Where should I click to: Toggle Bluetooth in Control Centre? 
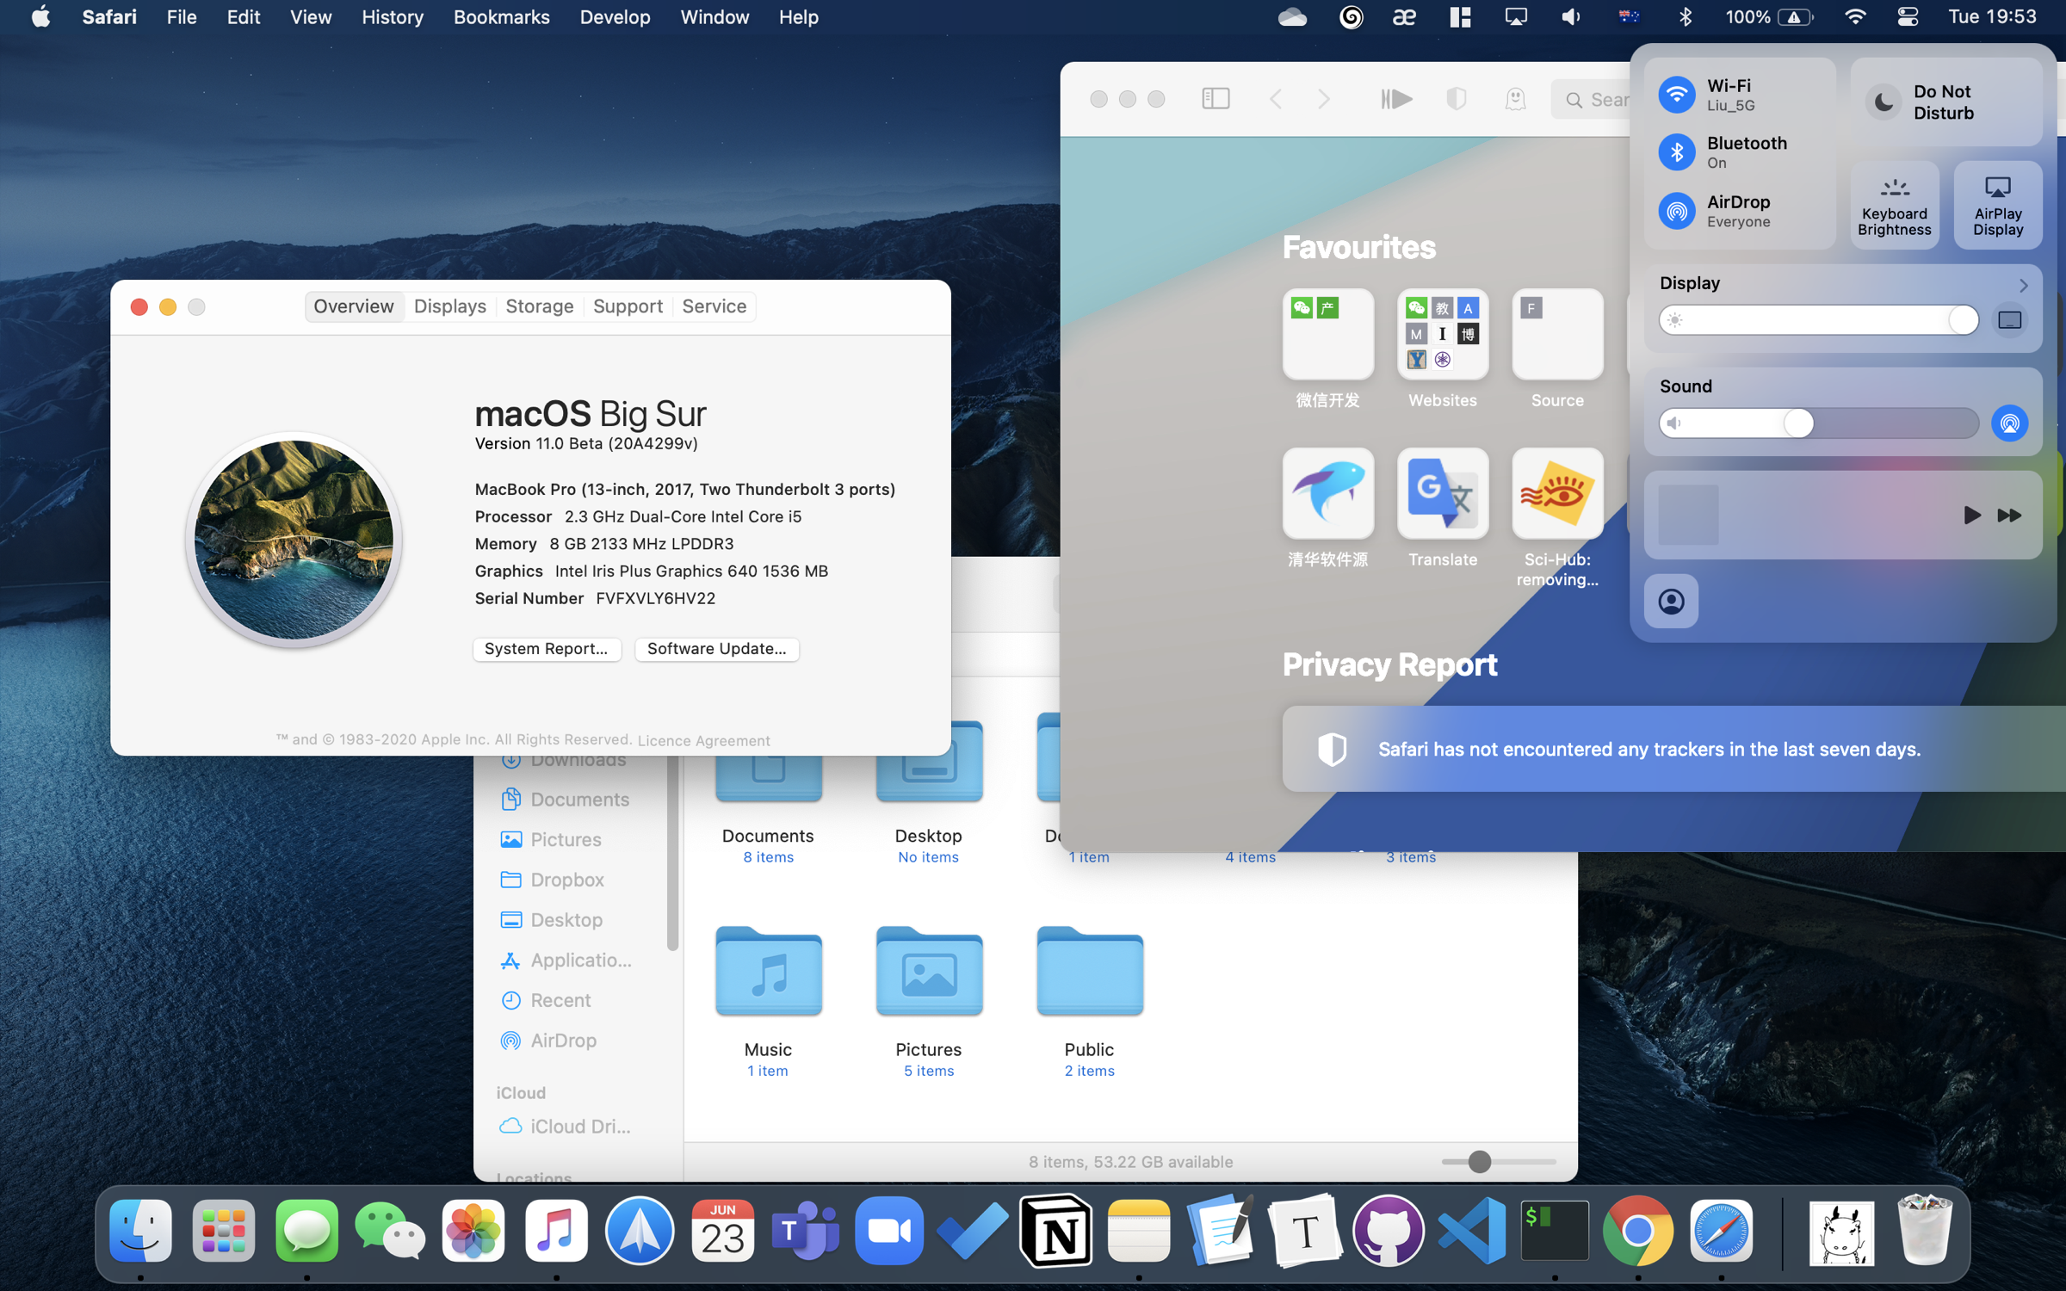(x=1677, y=152)
